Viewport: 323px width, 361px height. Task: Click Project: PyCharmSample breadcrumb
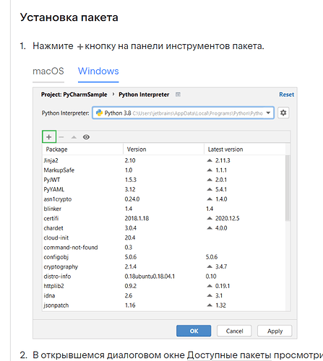point(74,95)
